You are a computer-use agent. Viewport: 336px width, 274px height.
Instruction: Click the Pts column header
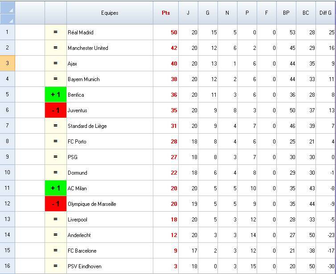click(x=166, y=13)
